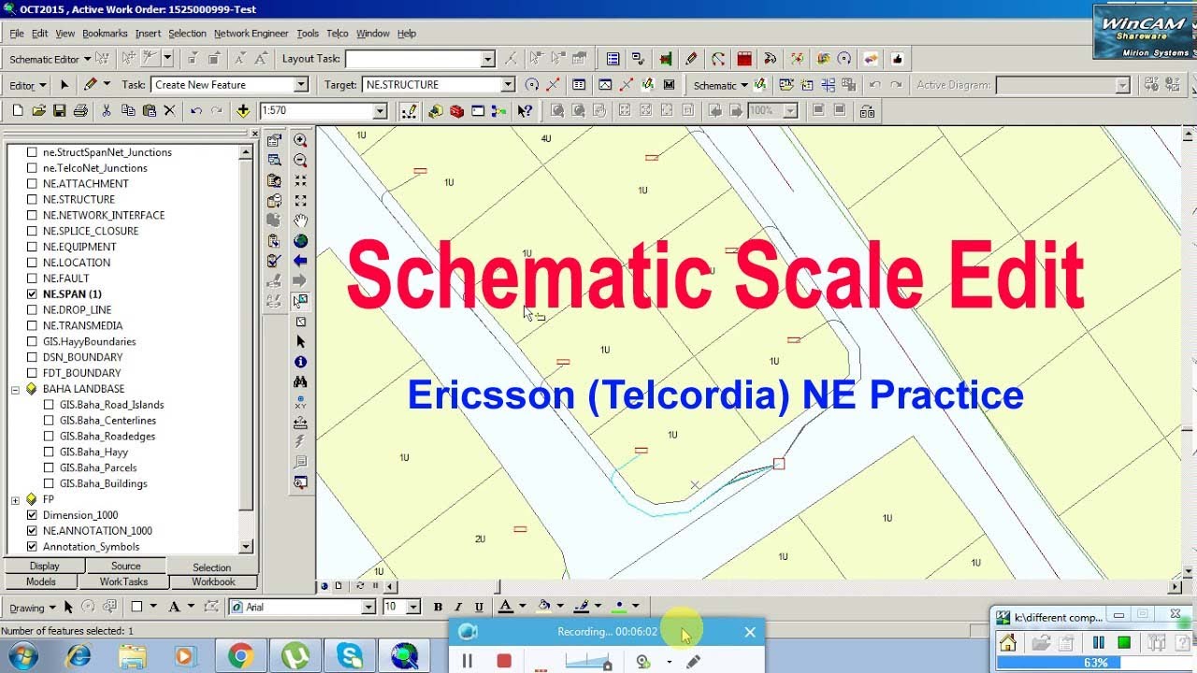Screen dimensions: 1197x673
Task: Activate the Identify info tool
Action: [300, 362]
